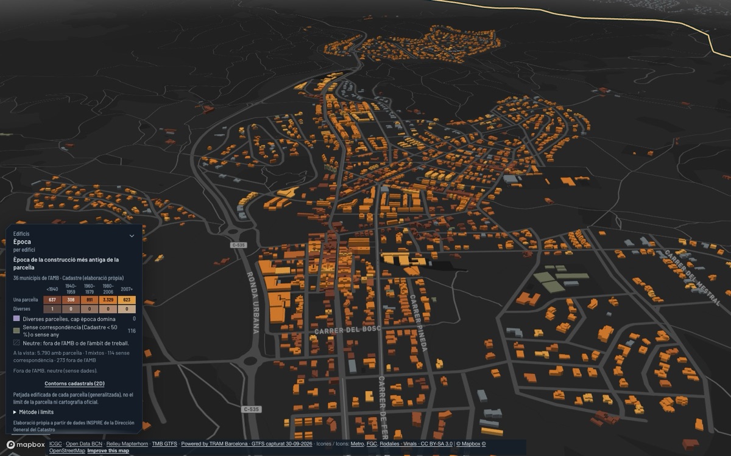The width and height of the screenshot is (731, 456).
Task: Open the Open Data BCN link
Action: tap(84, 444)
